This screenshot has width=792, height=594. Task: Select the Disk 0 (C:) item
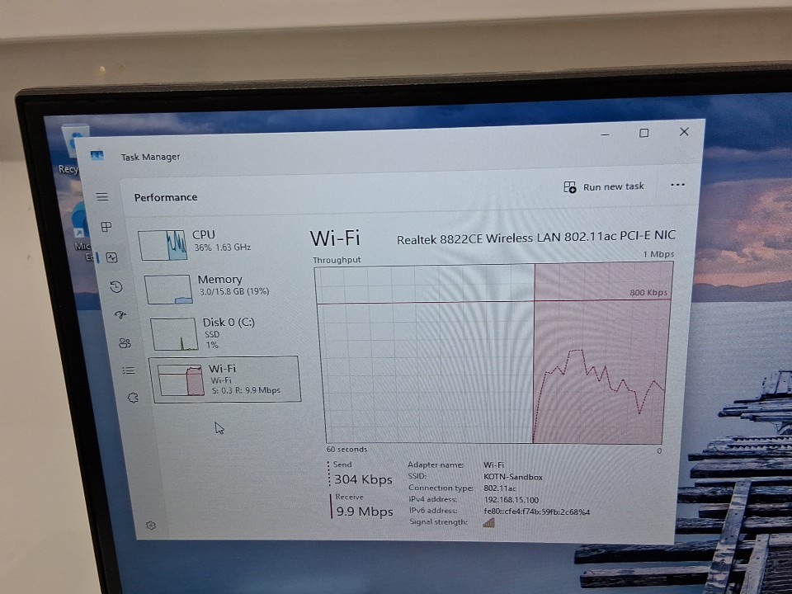pyautogui.click(x=224, y=332)
